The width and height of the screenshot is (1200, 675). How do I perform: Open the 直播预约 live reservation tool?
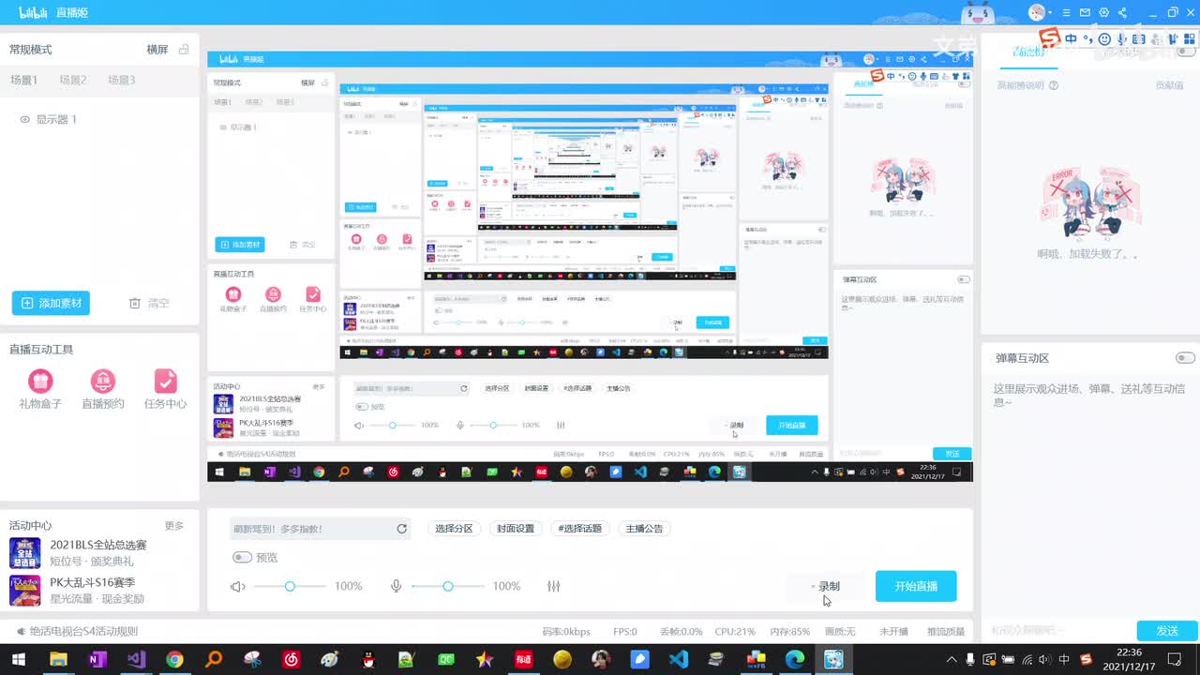pos(103,389)
